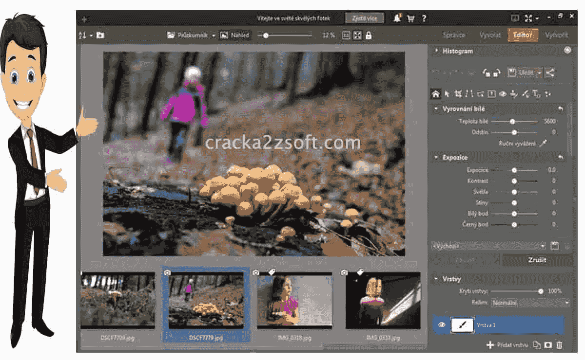Select the crop tool icon
The image size is (585, 360).
[x=458, y=94]
